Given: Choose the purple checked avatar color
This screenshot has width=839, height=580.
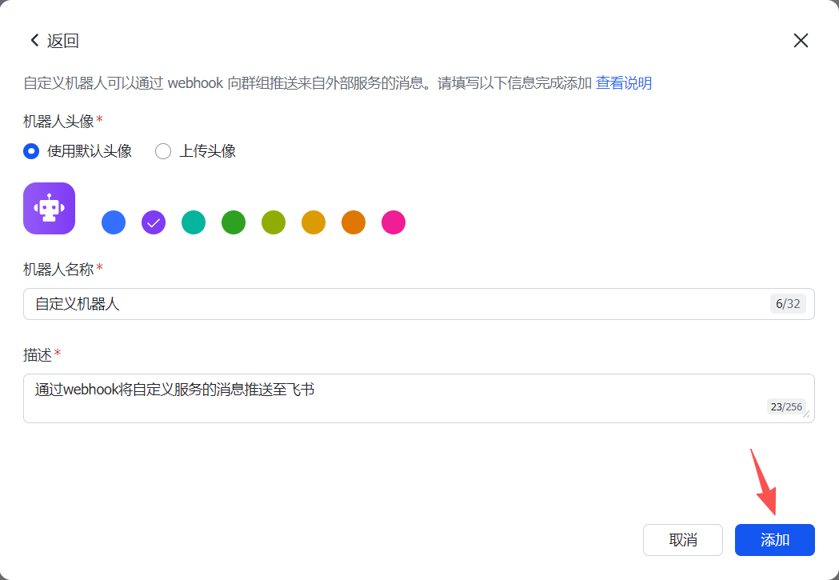Looking at the screenshot, I should point(154,222).
